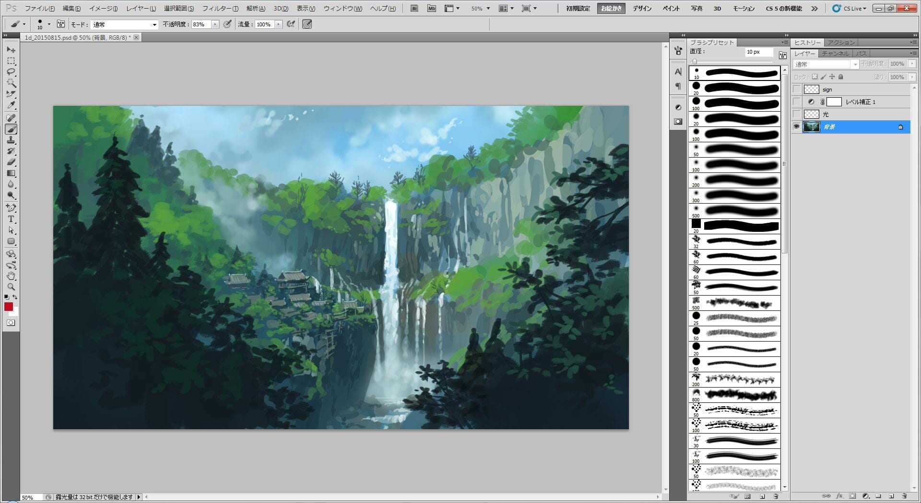The image size is (921, 503).
Task: Show the 光 layer
Action: [797, 114]
